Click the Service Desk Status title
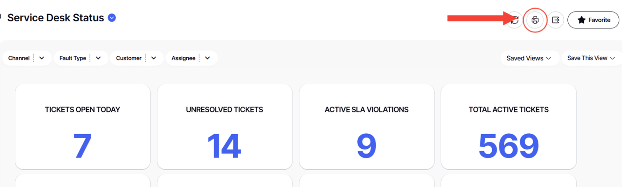622x187 pixels. pos(56,18)
